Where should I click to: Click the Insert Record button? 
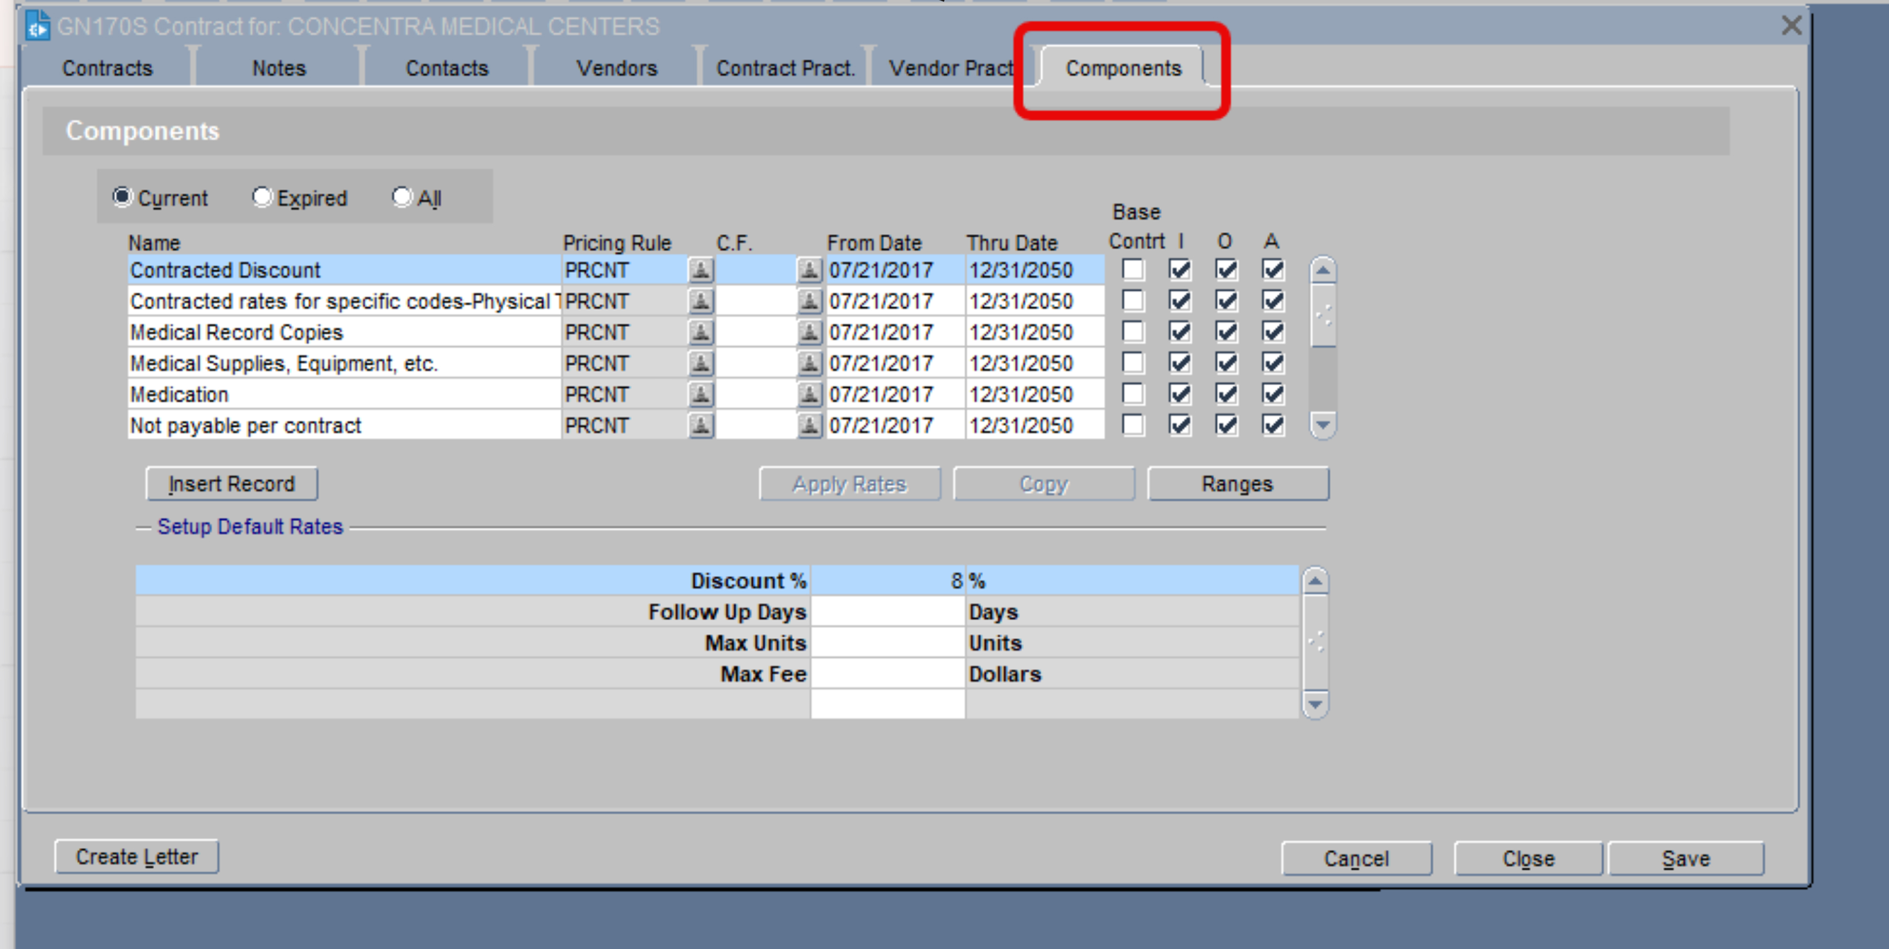point(231,483)
